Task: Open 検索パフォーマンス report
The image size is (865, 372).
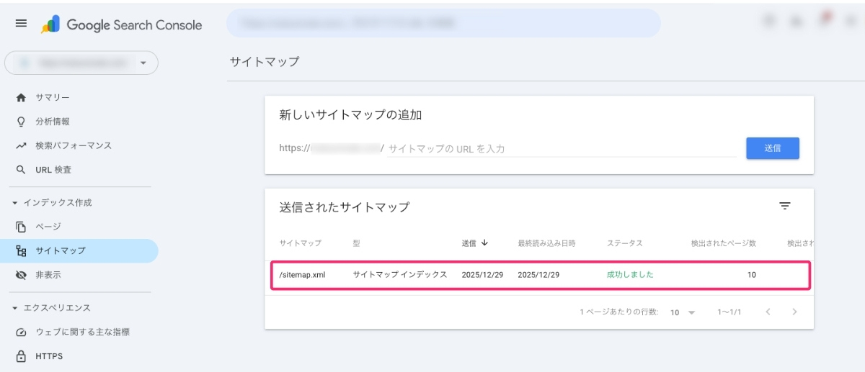Action: pos(74,145)
